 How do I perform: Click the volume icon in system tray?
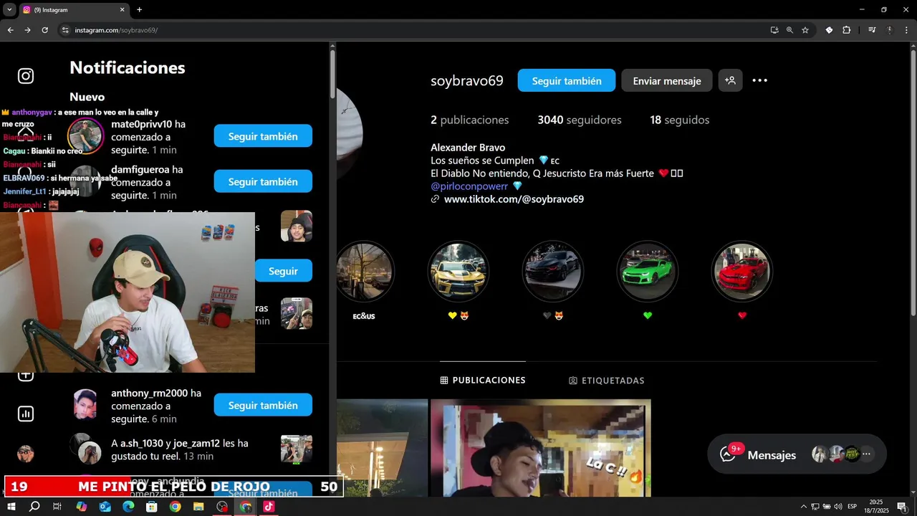click(x=837, y=507)
